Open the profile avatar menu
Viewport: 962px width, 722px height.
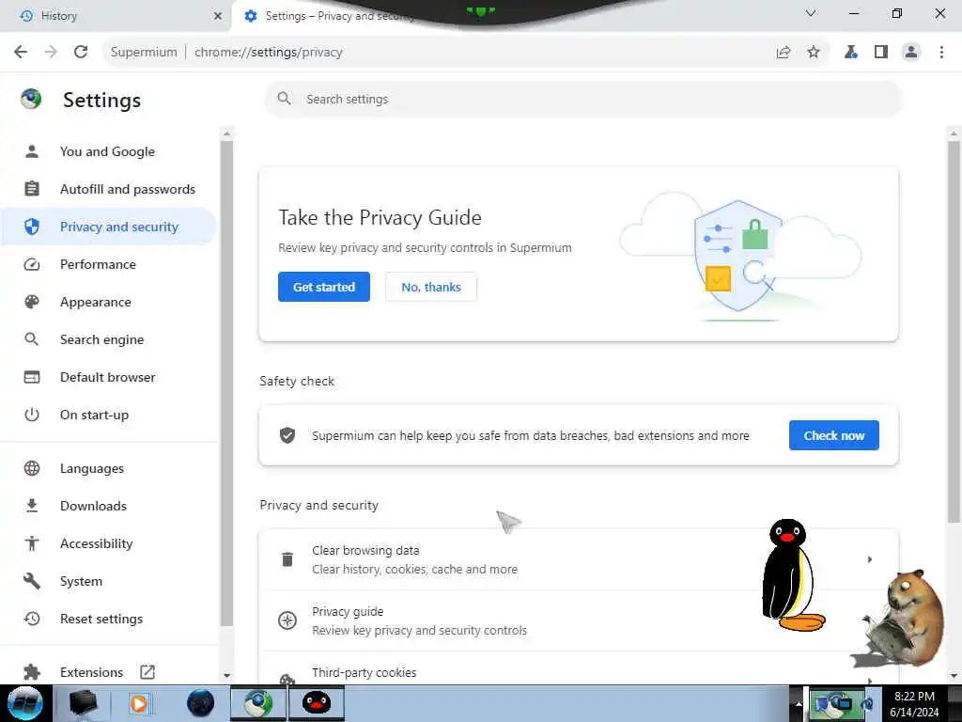pyautogui.click(x=911, y=53)
